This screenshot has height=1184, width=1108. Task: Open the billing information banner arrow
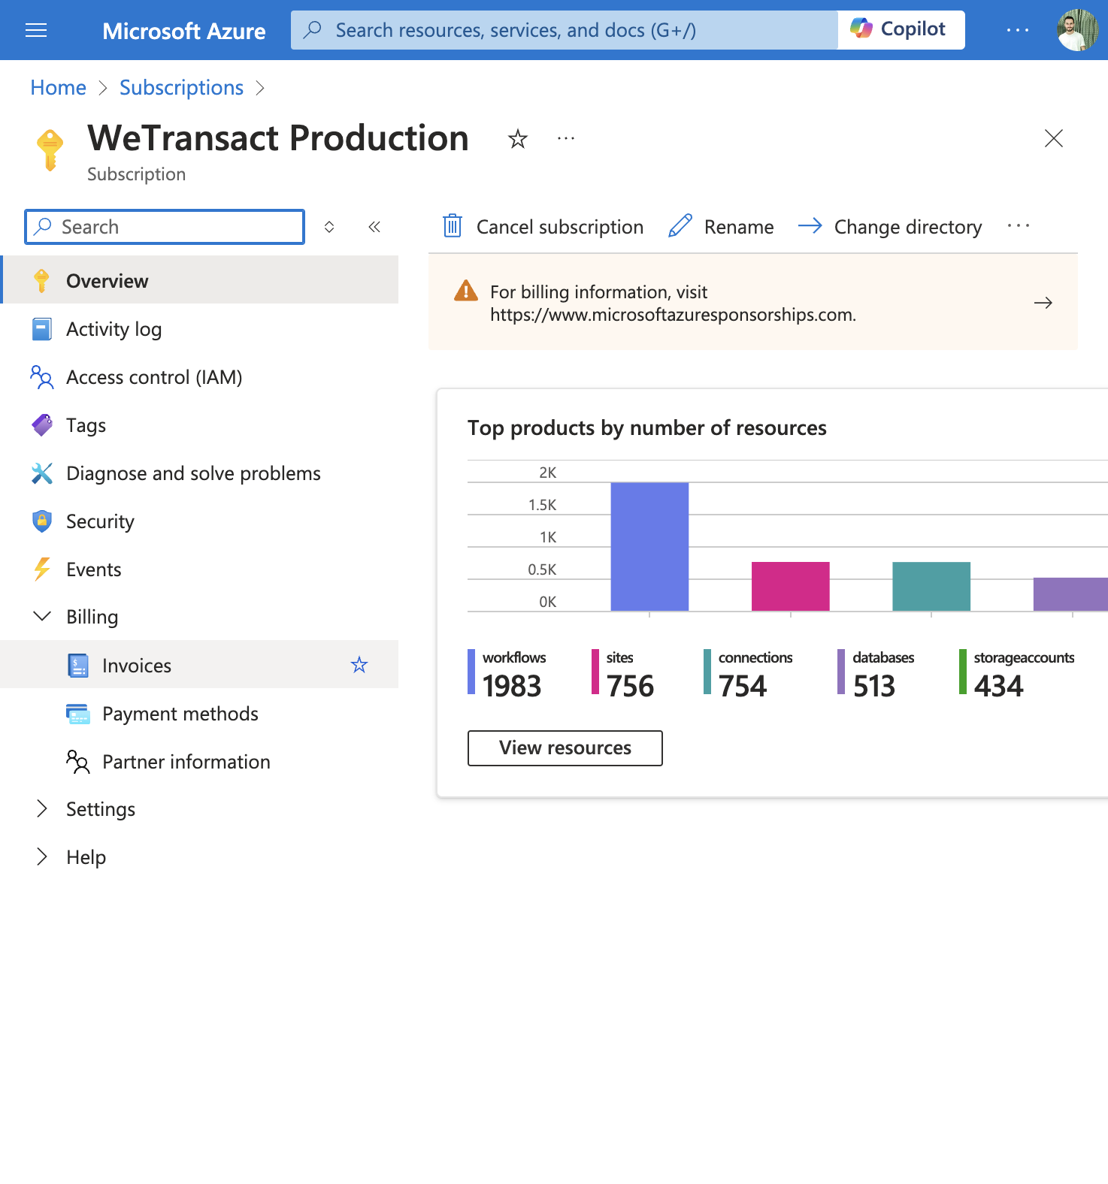tap(1043, 303)
